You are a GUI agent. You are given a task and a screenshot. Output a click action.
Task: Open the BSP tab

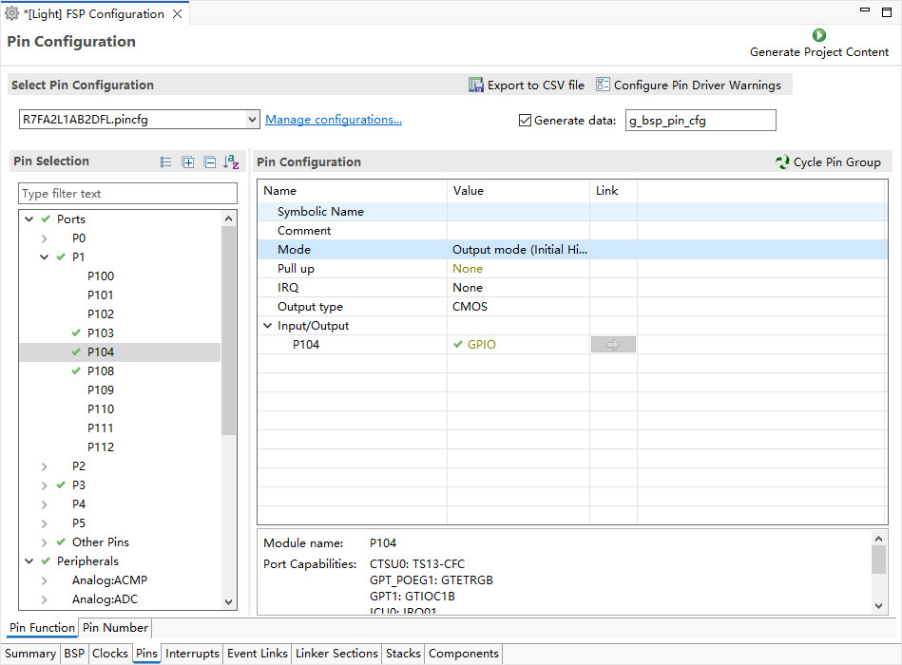(x=74, y=654)
